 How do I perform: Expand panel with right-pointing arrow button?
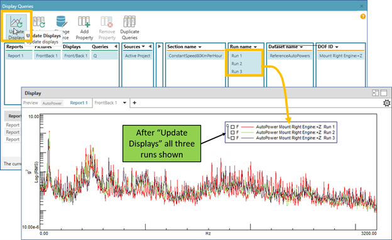click(x=160, y=46)
